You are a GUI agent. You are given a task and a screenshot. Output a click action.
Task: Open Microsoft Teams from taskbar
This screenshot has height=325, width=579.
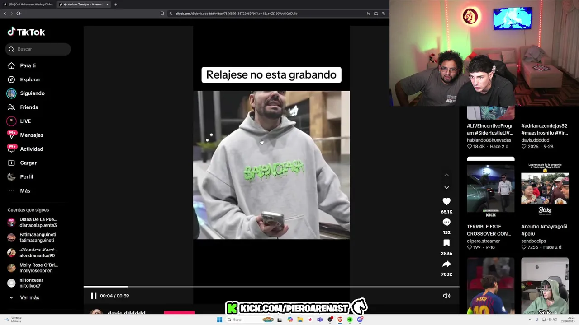tap(320, 320)
